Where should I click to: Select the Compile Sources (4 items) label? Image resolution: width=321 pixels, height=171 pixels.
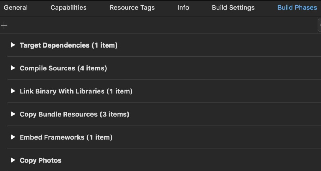pyautogui.click(x=63, y=68)
